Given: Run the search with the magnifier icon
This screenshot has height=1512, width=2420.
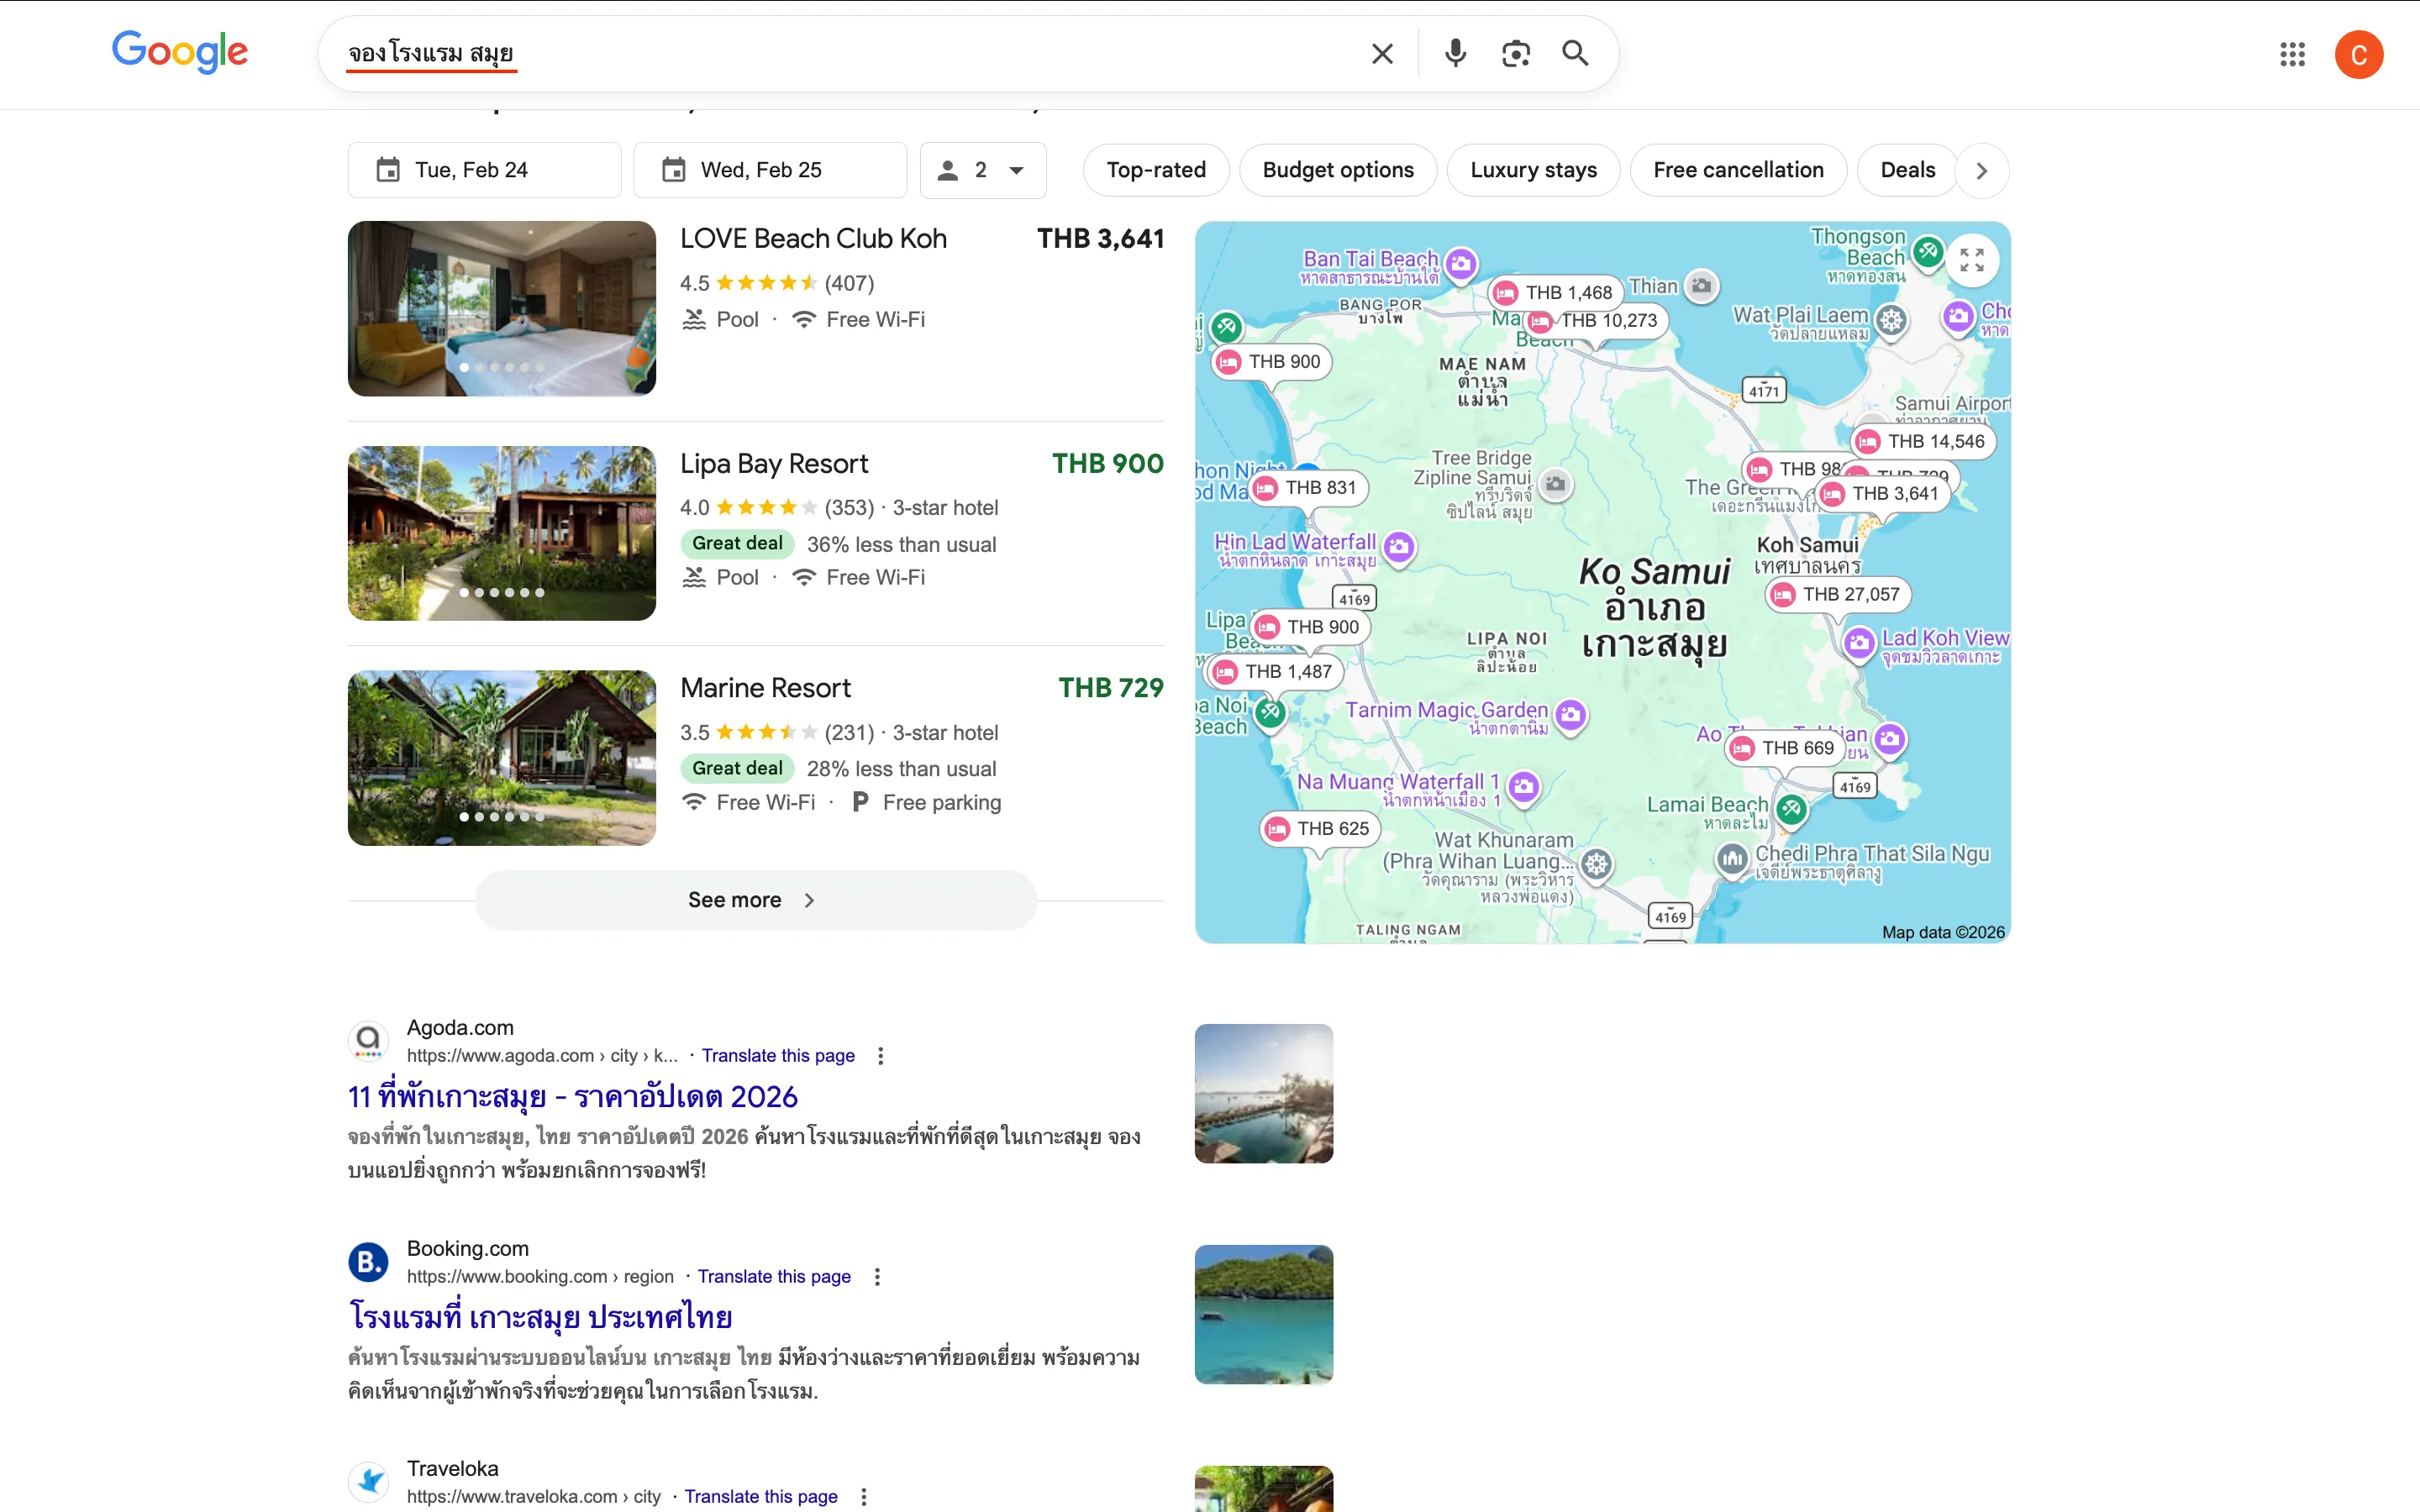Looking at the screenshot, I should 1574,53.
